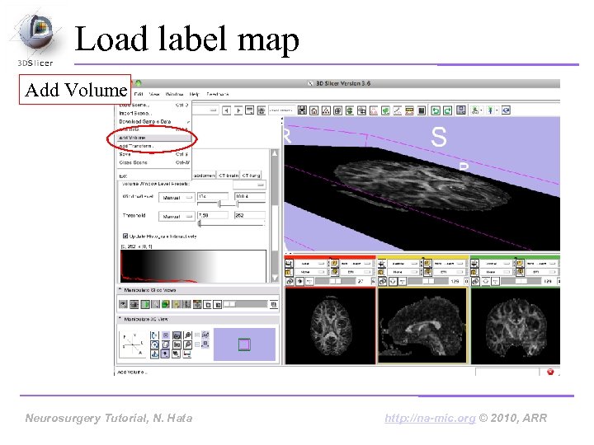Click the Transforms module toolbar icon
Screen dimensions: 594x445
tap(362, 110)
